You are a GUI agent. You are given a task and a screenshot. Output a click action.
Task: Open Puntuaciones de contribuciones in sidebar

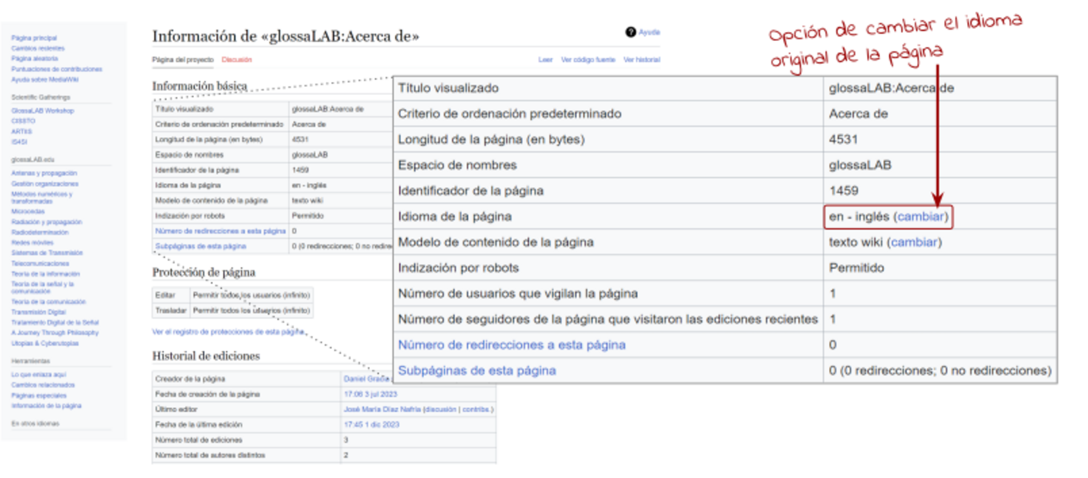tap(57, 69)
